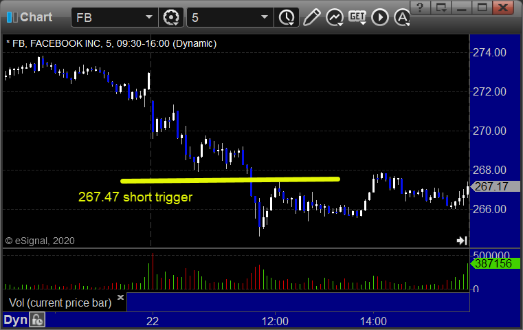Open the time template clock icon
Screen dimensions: 523x330
[x=287, y=17]
